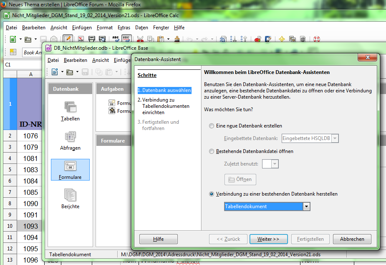Image resolution: width=386 pixels, height=265 pixels.
Task: Select Tabellen in Base Datenbank pane
Action: (70, 111)
